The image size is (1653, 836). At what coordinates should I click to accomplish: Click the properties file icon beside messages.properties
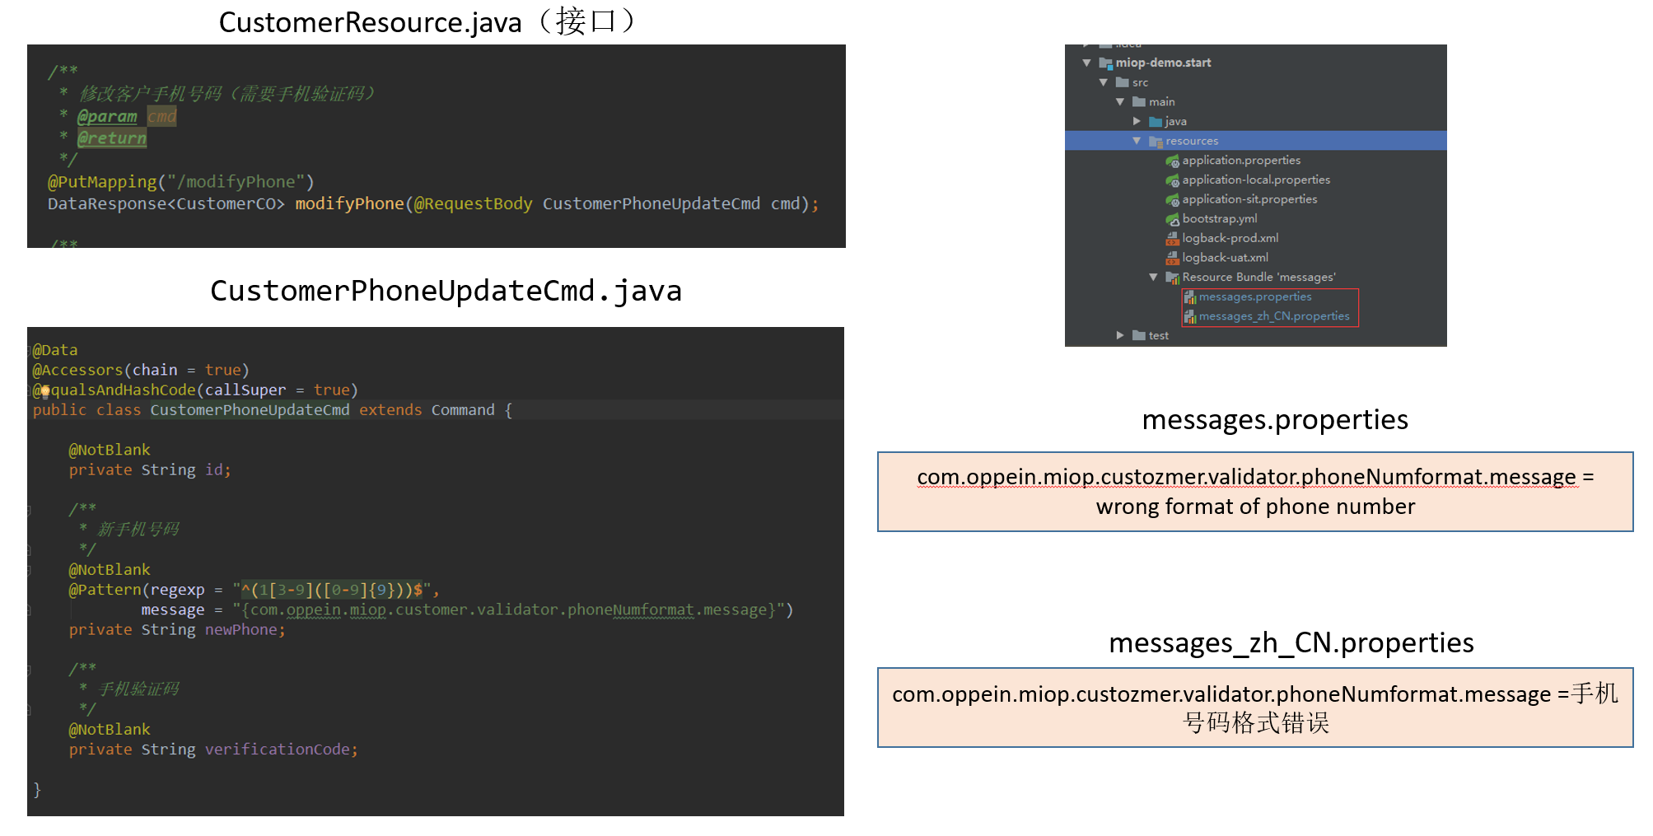tap(1190, 297)
